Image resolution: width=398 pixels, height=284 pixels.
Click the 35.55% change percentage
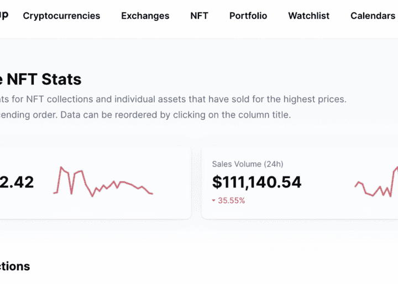coord(231,201)
